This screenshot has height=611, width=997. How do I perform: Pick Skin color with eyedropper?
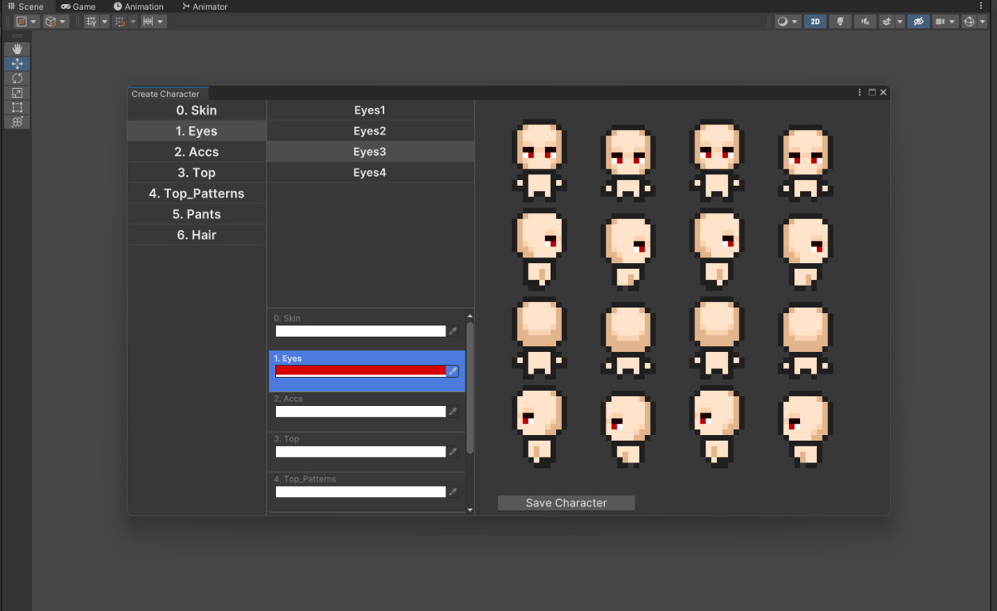tap(453, 331)
